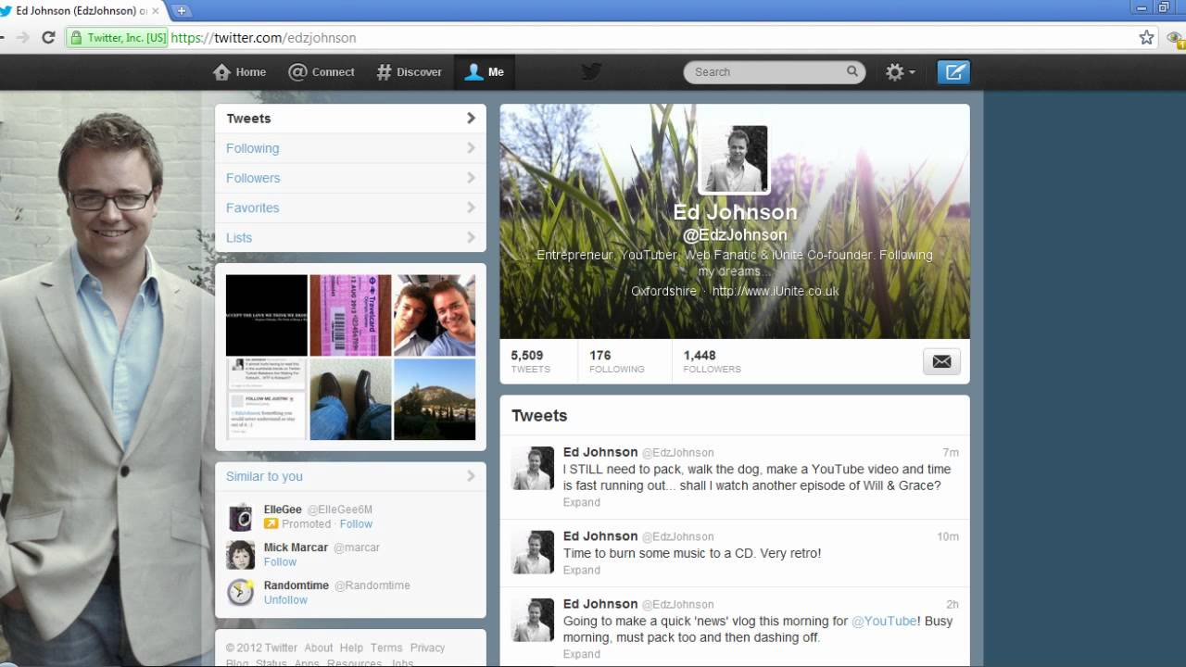The image size is (1186, 667).
Task: Open the pink Travelcard photo thumbnail
Action: coord(350,315)
